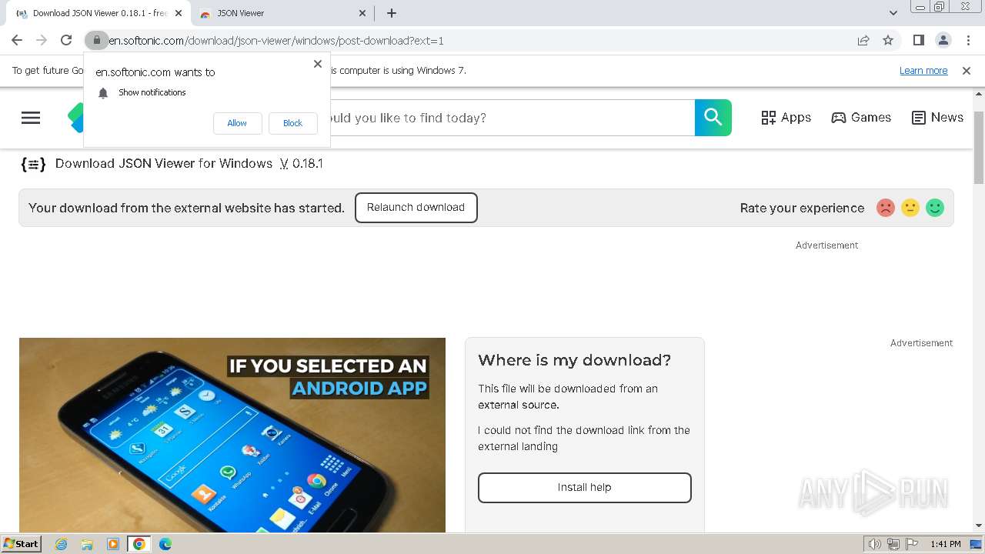Open the Apps section
The image size is (985, 554).
(x=786, y=118)
